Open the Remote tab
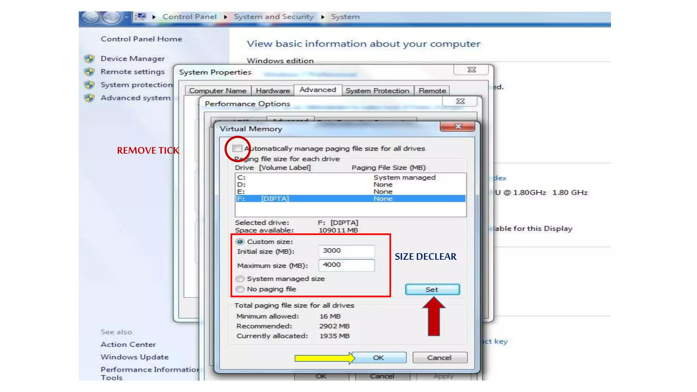 [432, 91]
